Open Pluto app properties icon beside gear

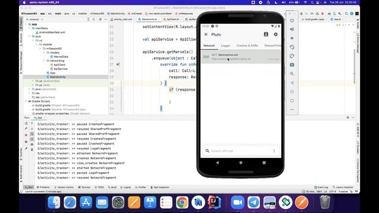(266, 34)
